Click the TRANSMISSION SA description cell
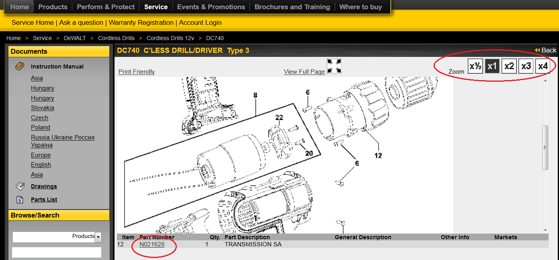The width and height of the screenshot is (559, 260). (253, 244)
